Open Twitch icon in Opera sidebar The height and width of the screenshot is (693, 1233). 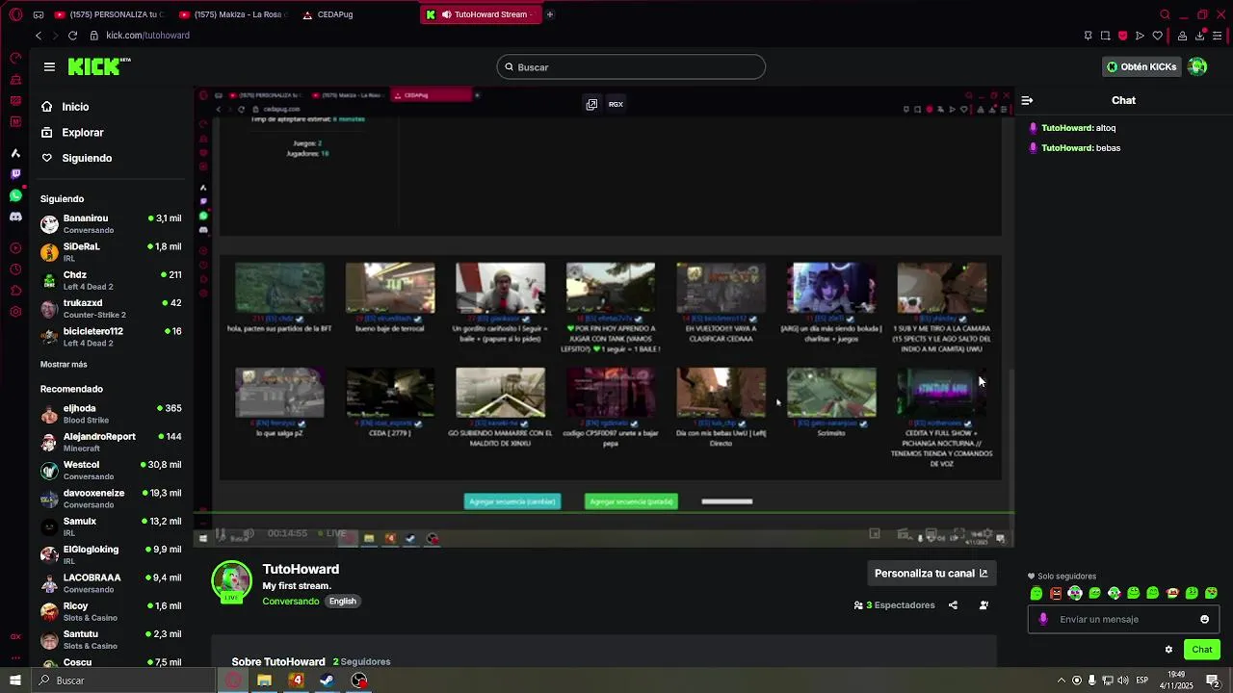point(15,174)
